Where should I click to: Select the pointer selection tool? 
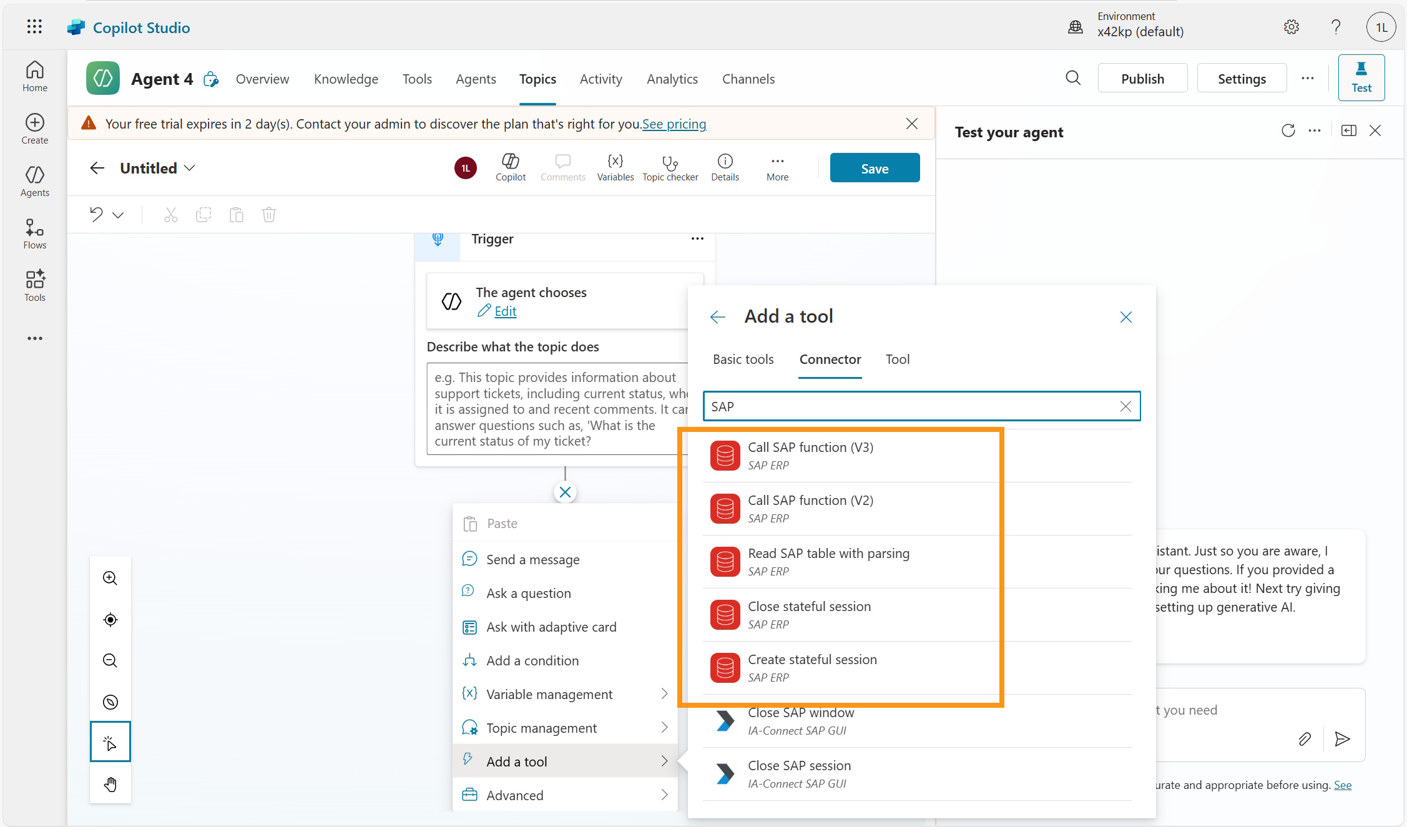pyautogui.click(x=110, y=742)
